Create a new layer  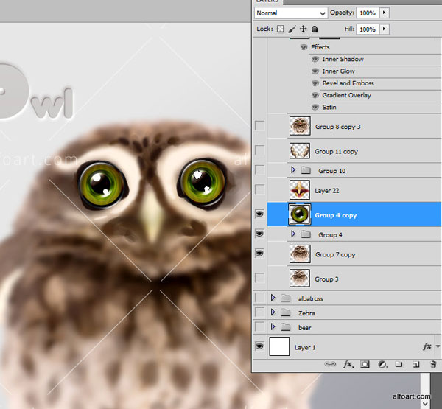click(415, 365)
